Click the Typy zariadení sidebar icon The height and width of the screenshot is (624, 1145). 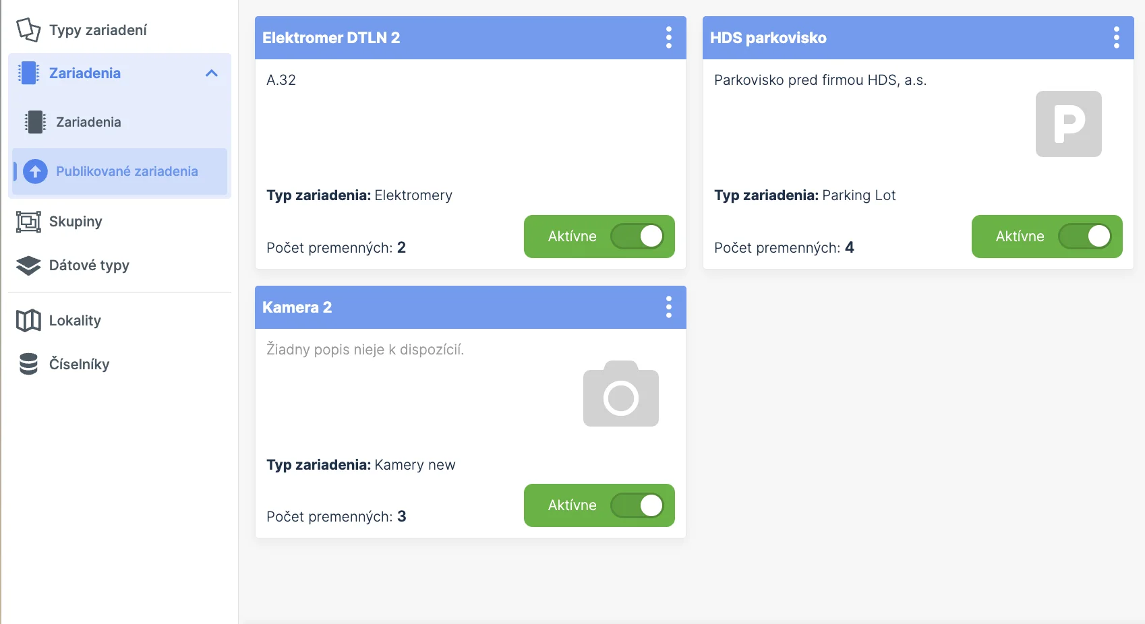(28, 30)
